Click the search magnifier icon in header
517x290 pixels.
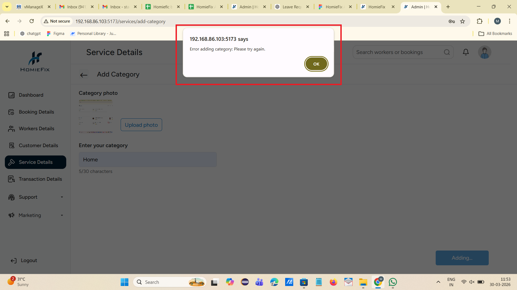coord(447,52)
